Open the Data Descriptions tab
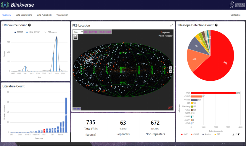This screenshot has width=246, height=146. click(24, 15)
